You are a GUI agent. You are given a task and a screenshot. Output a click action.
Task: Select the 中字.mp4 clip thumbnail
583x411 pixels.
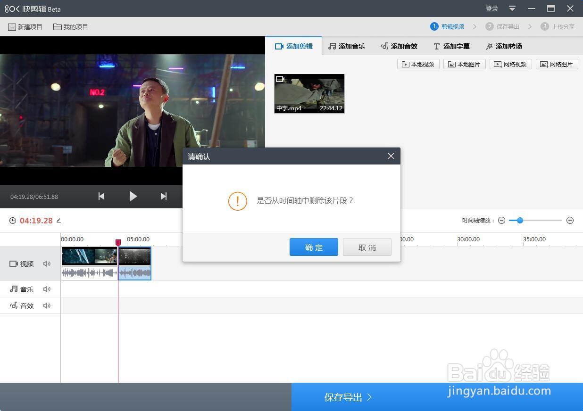tap(309, 93)
